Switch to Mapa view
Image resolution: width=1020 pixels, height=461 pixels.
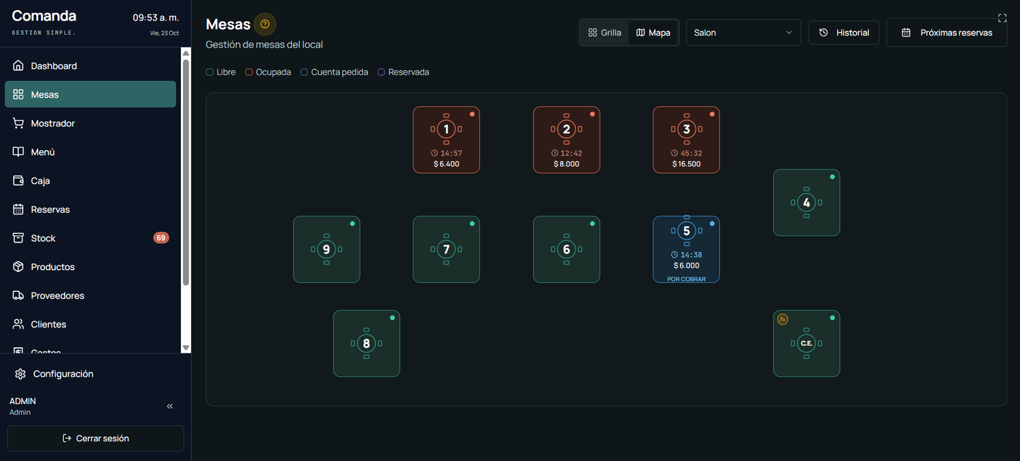click(653, 33)
